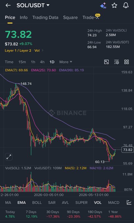The image size is (134, 223).
Task: Toggle the EMA indicator
Action: 22,203
